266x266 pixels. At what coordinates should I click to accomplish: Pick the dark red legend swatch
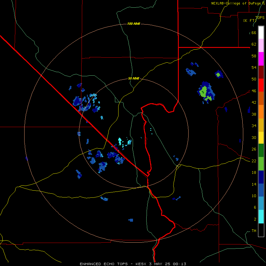(x=261, y=72)
